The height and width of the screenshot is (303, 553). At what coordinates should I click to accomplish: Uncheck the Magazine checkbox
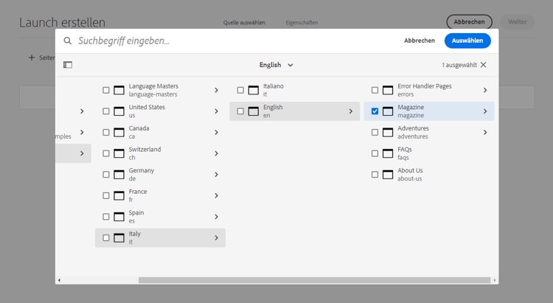(375, 111)
